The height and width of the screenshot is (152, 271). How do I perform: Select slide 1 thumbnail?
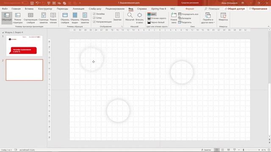pyautogui.click(x=25, y=46)
